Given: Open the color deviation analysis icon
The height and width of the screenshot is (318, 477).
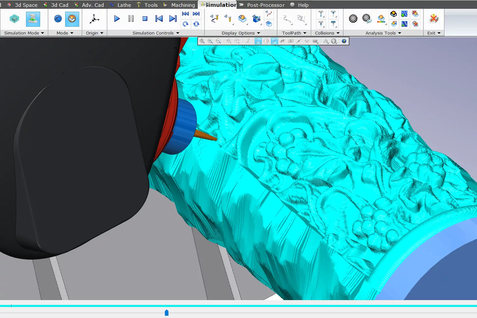Looking at the screenshot, I should [381, 18].
